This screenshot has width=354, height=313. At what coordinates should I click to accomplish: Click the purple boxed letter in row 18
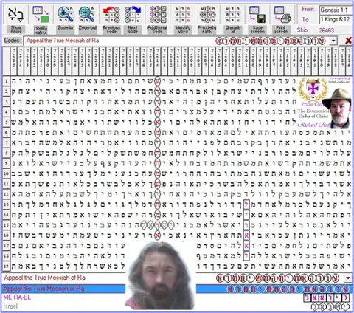(x=246, y=255)
